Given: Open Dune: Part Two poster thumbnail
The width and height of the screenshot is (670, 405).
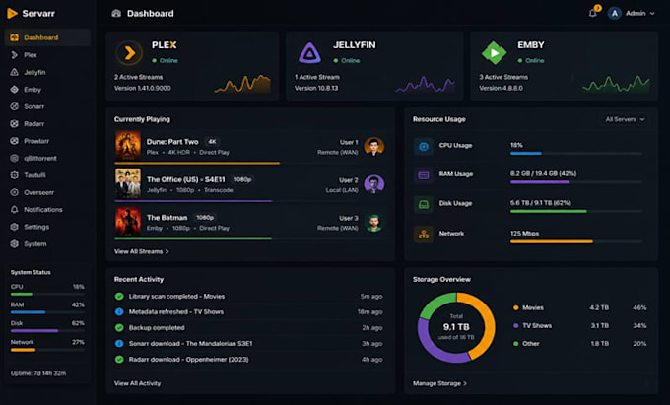Looking at the screenshot, I should (128, 145).
